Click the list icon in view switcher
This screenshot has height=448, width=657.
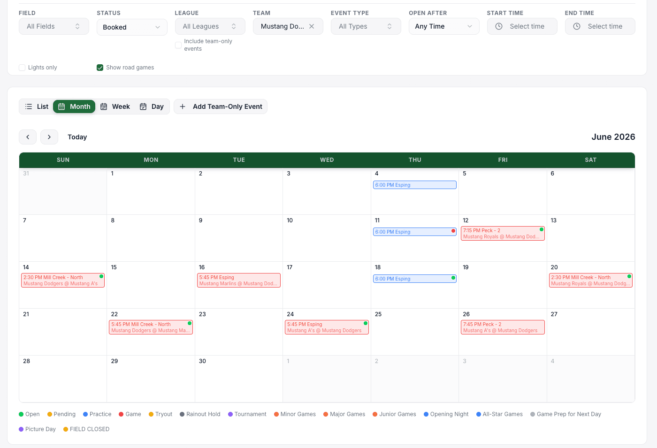(29, 106)
